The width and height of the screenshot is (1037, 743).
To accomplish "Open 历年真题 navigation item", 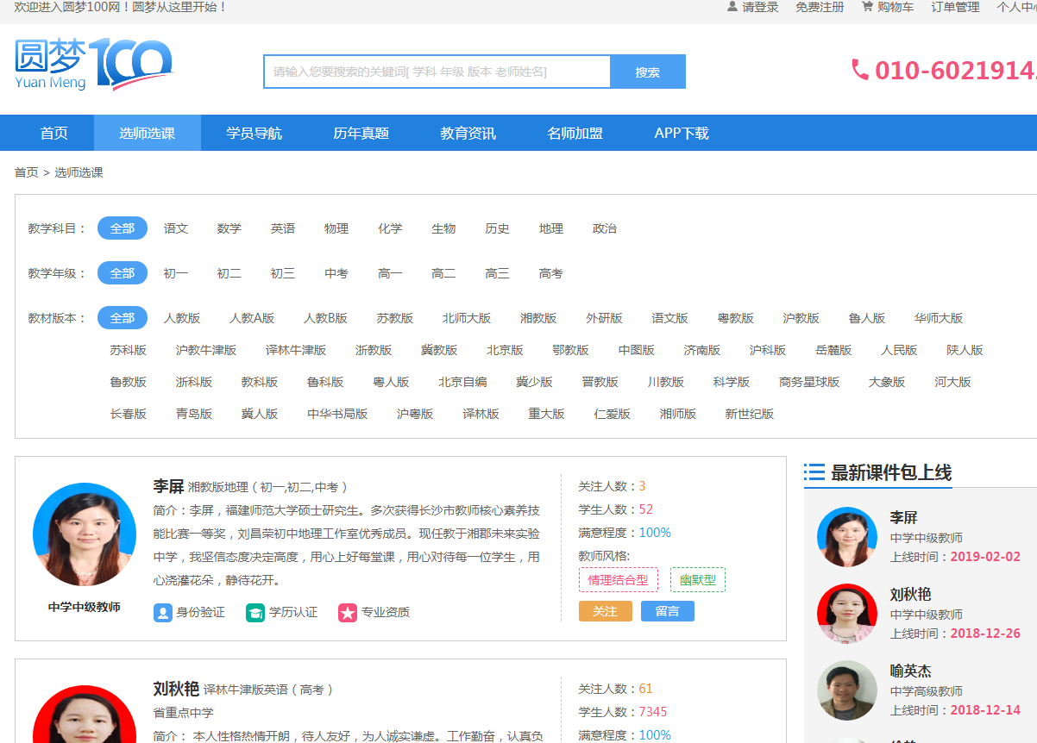I will click(361, 133).
